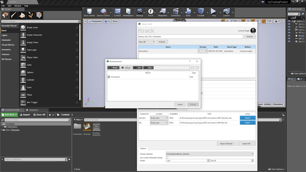This screenshot has height=172, width=306.
Task: Toggle visibility of LiDirec outliner item
Action: [289, 30]
